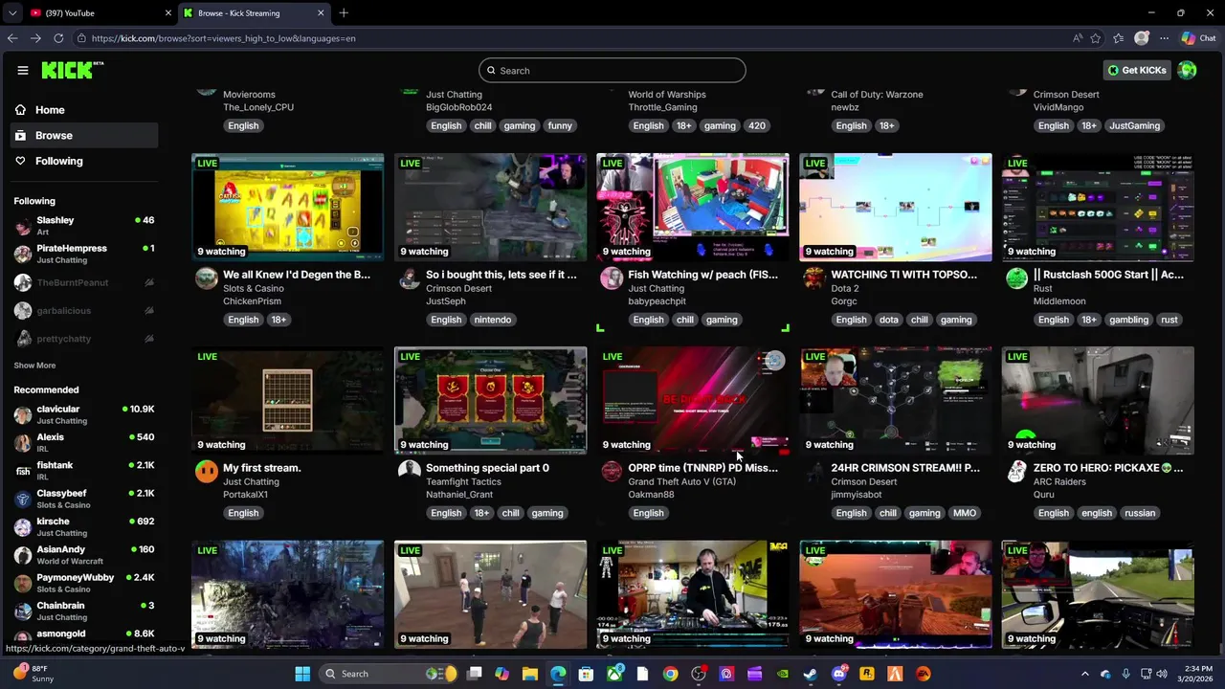Click kirsche channel avatar
The height and width of the screenshot is (689, 1225).
click(23, 527)
